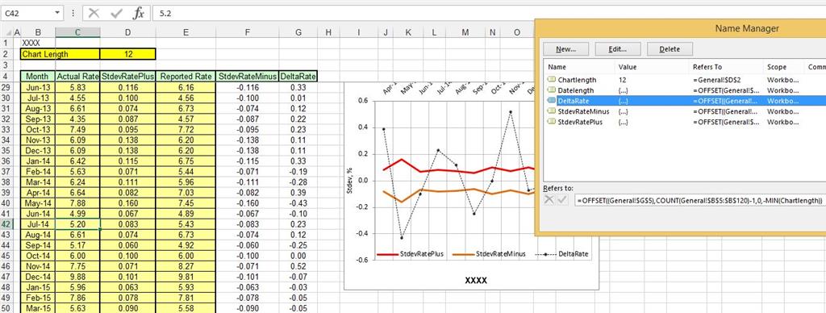Click the Delete button in Name Manager

670,49
